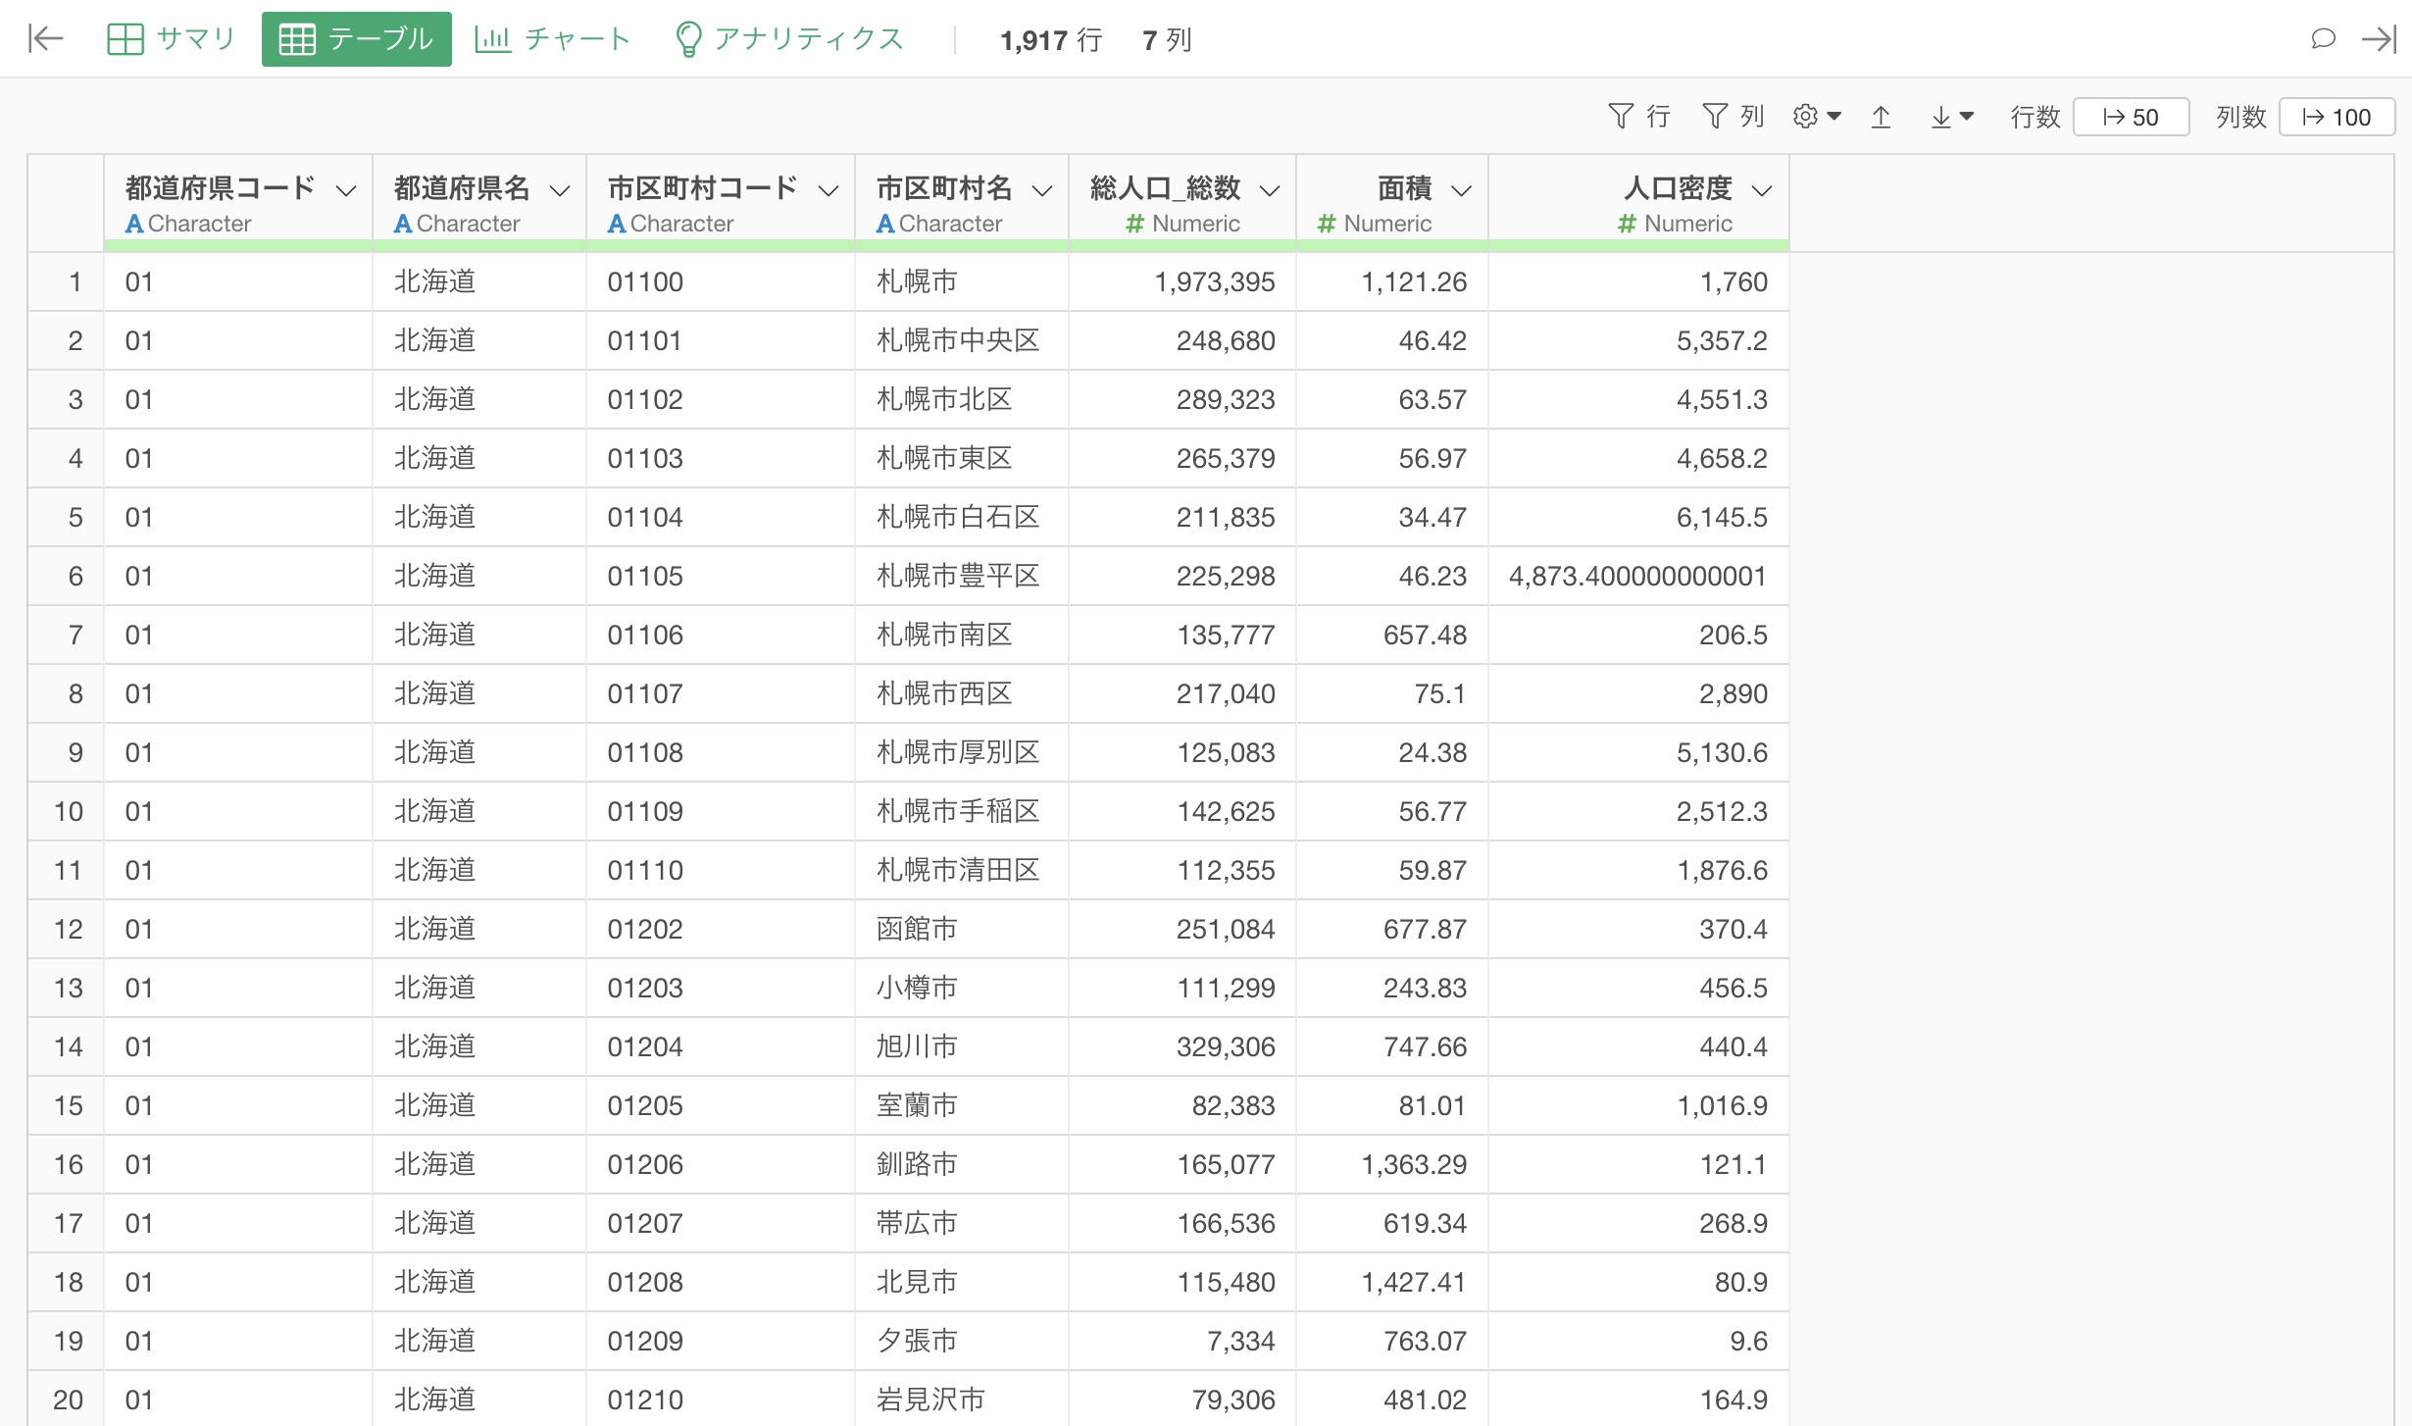This screenshot has width=2412, height=1426.
Task: Edit the 列数 field showing 100
Action: (2337, 117)
